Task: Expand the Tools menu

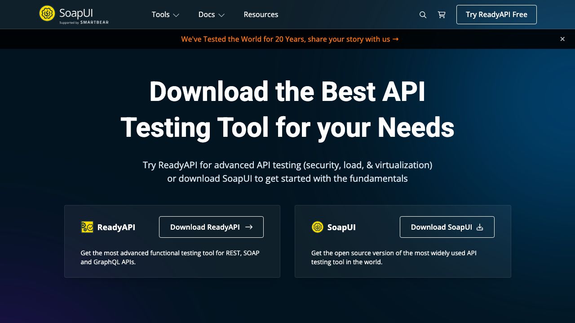Action: [x=165, y=14]
